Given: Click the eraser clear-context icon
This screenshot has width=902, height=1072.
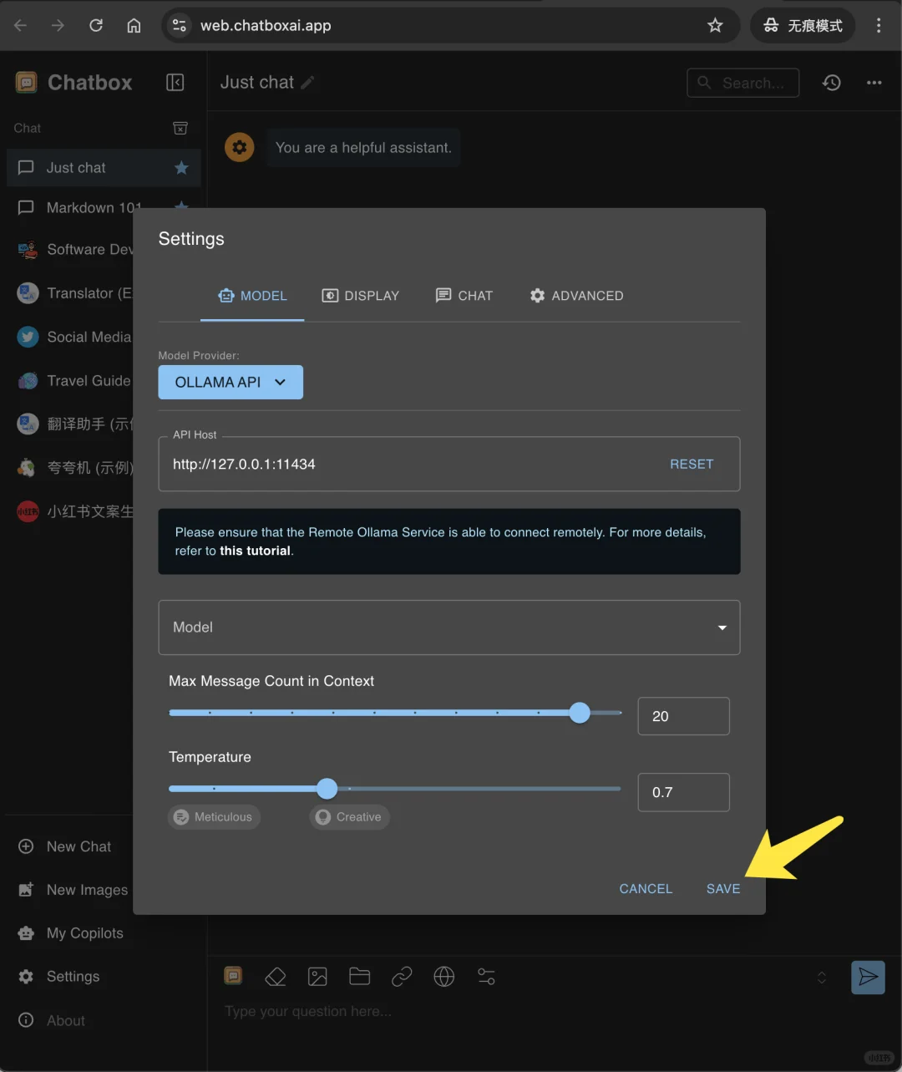Looking at the screenshot, I should coord(276,977).
